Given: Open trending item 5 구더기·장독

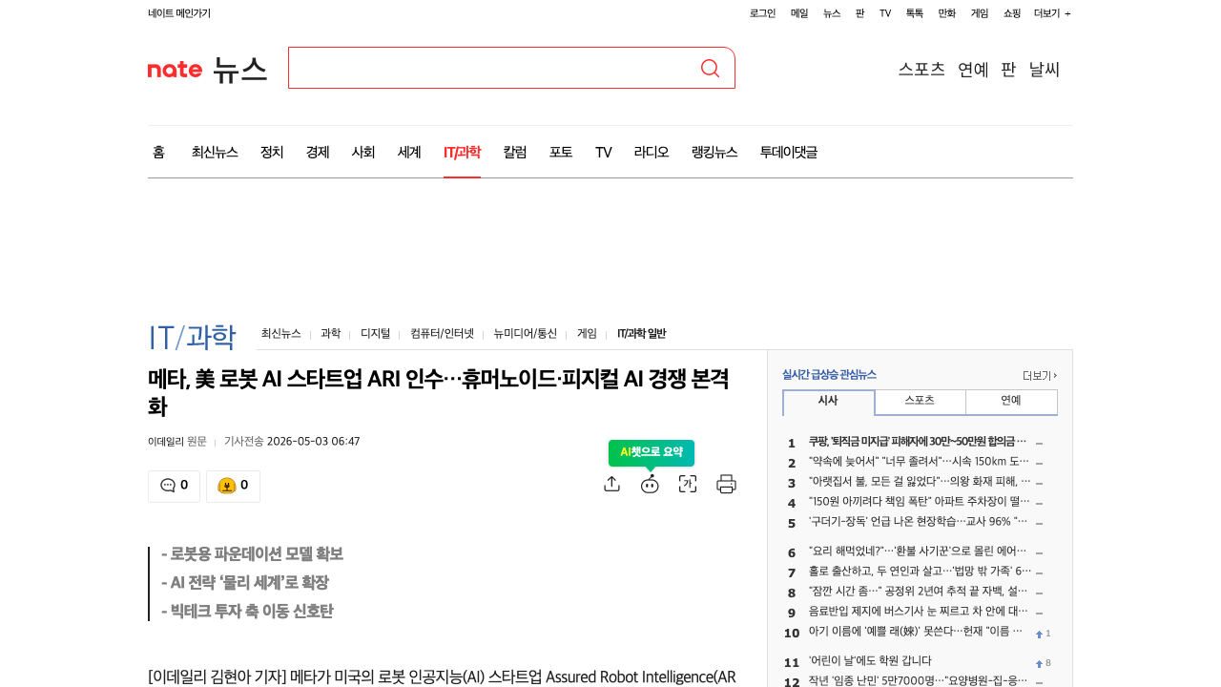Looking at the screenshot, I should (x=917, y=522).
